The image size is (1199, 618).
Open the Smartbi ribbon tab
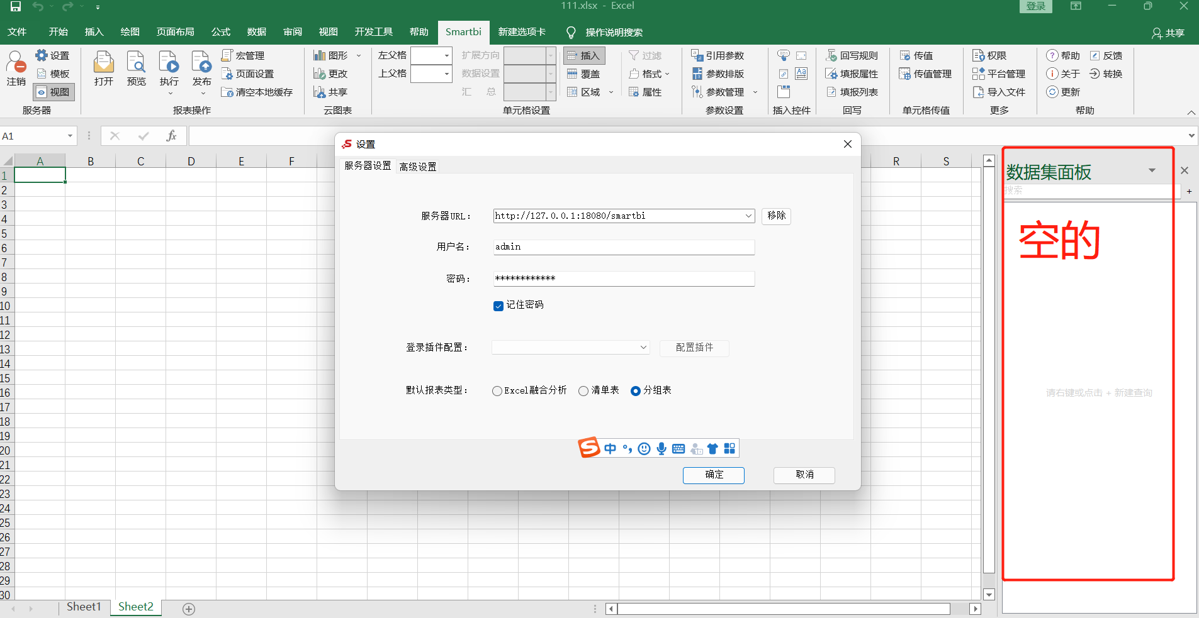[463, 32]
